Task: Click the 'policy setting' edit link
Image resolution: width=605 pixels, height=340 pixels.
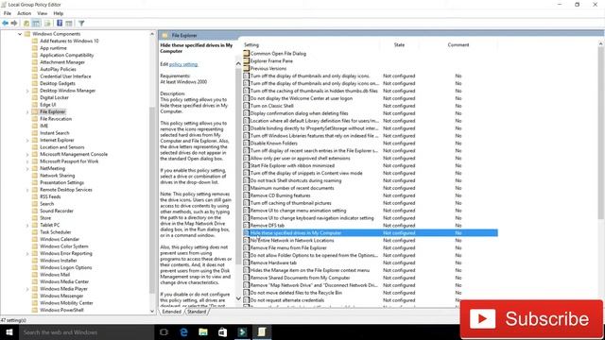Action: [183, 64]
